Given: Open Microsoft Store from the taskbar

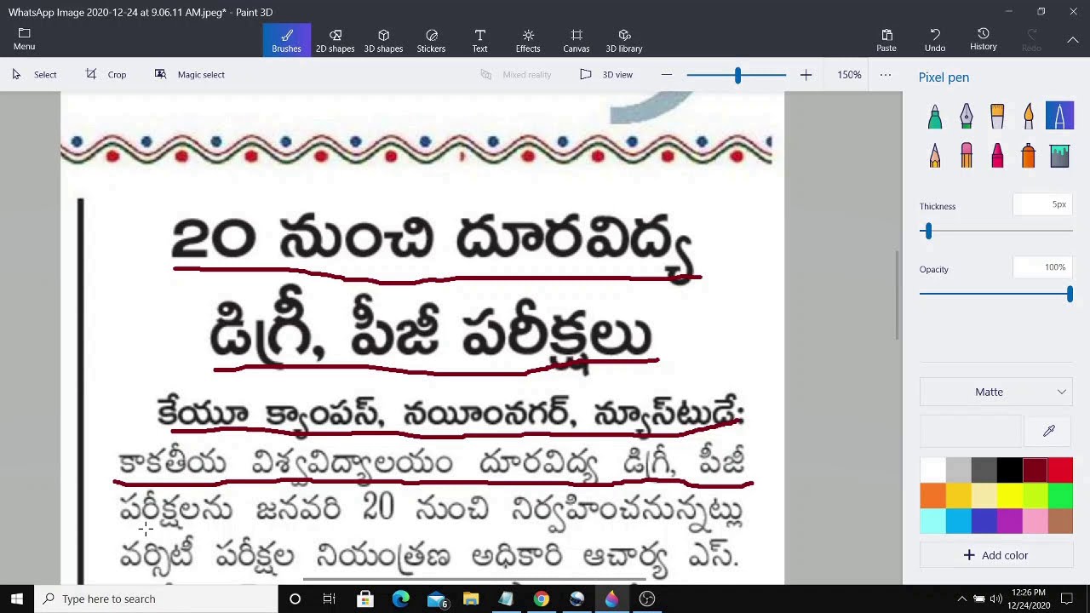Looking at the screenshot, I should pyautogui.click(x=365, y=599).
